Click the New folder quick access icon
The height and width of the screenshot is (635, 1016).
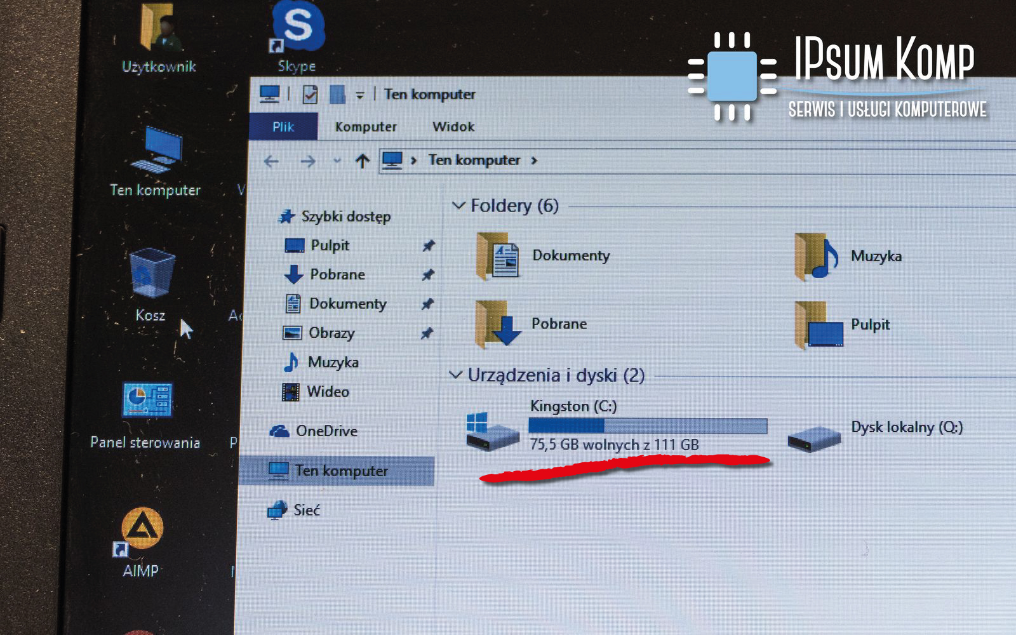(337, 95)
